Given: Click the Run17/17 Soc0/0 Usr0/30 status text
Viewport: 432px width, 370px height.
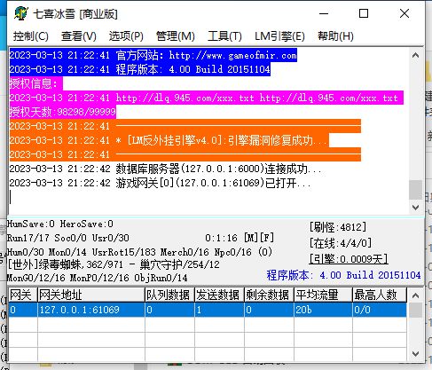Looking at the screenshot, I should coord(68,238).
